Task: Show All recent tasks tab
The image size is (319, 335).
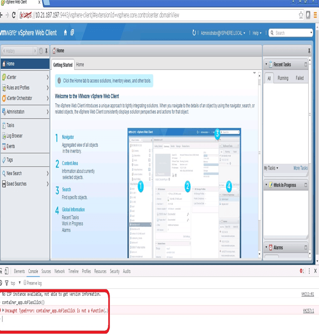Action: [x=269, y=78]
